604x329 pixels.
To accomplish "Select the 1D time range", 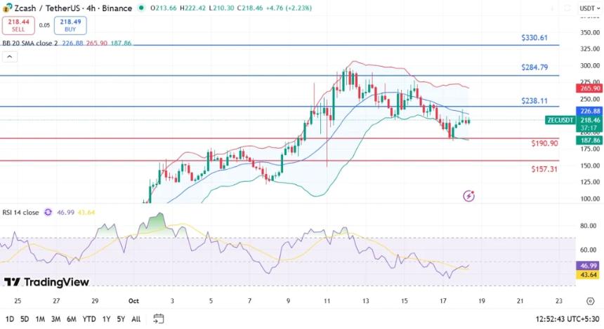I will [10, 318].
